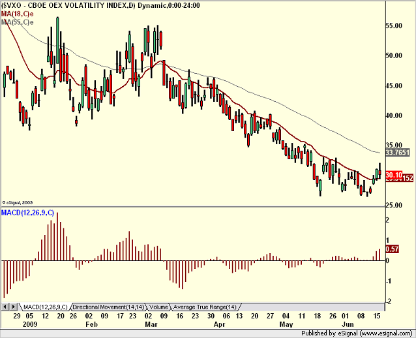Click the left scroll arrow beside the indicator tabs

[5, 307]
